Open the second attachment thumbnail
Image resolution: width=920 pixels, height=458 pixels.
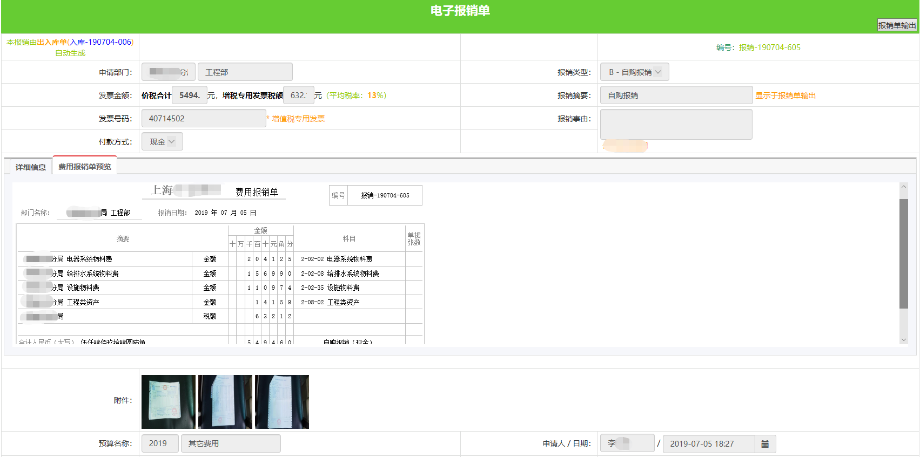[225, 402]
